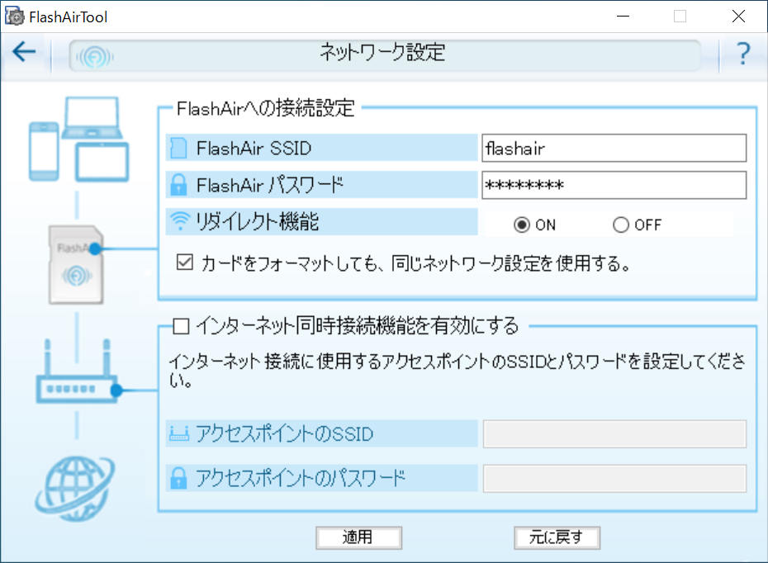Click the lock icon beside FlashAir パスワード
Image resolution: width=768 pixels, height=563 pixels.
[180, 185]
